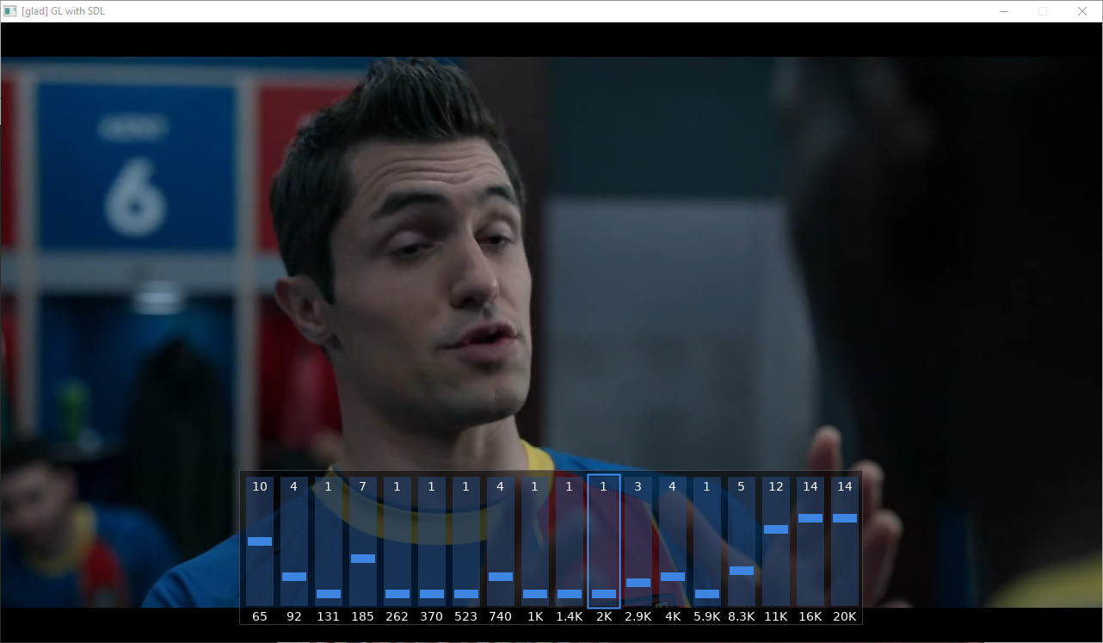Adjust the 11K equalizer band slider
Screen dimensions: 1103x643
coord(776,541)
